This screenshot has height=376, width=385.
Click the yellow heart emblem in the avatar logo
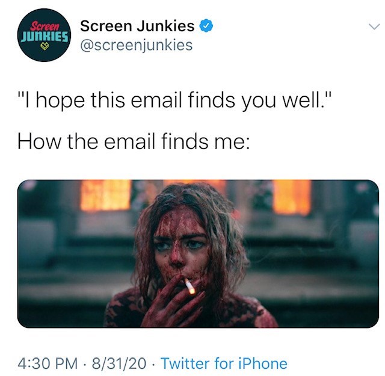pos(44,46)
